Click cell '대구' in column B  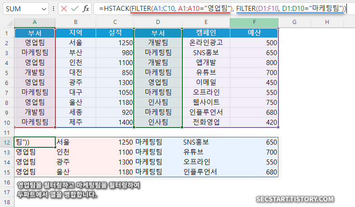click(76, 92)
